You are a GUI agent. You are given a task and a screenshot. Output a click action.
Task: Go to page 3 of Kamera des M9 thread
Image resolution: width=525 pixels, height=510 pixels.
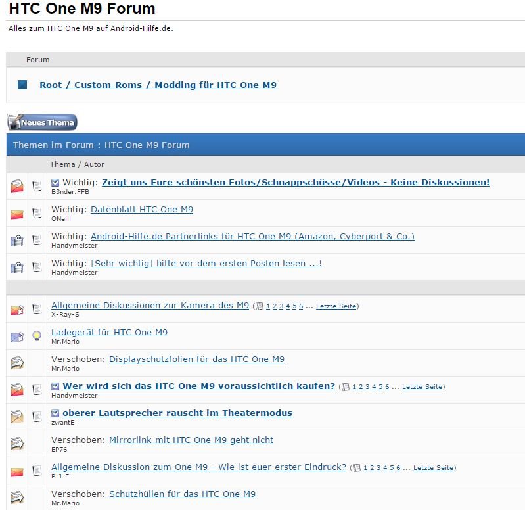(x=281, y=306)
